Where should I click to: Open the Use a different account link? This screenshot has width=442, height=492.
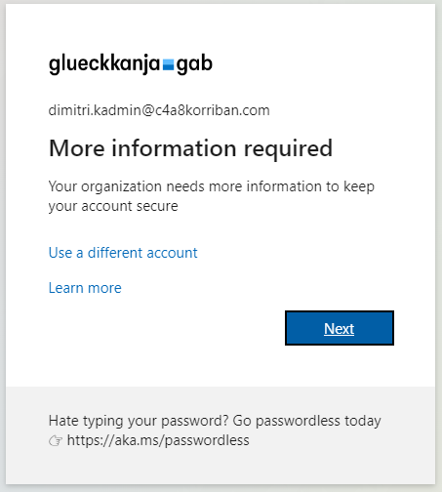[x=123, y=253]
